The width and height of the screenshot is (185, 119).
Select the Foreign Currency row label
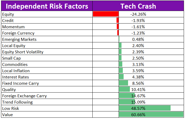point(18,33)
